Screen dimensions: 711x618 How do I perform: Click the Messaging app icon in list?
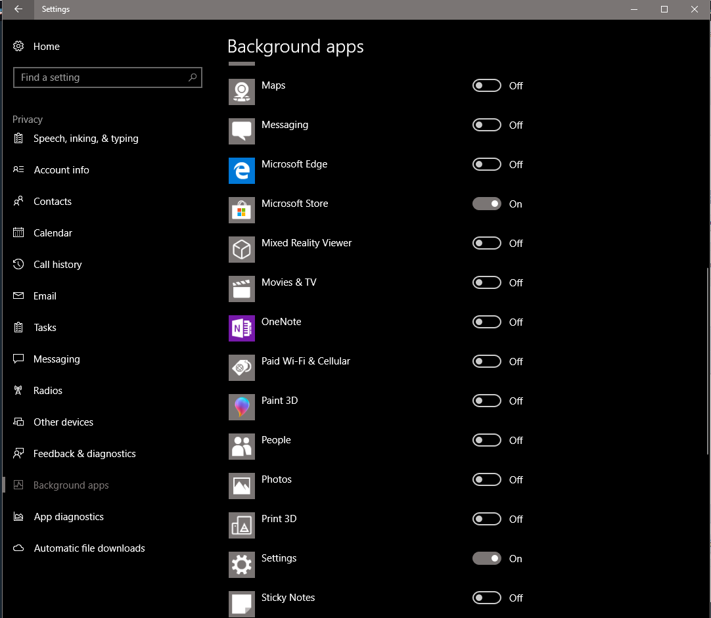coord(242,131)
